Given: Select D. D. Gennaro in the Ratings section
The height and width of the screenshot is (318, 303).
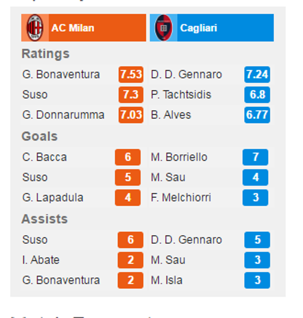Looking at the screenshot, I should 186,75.
